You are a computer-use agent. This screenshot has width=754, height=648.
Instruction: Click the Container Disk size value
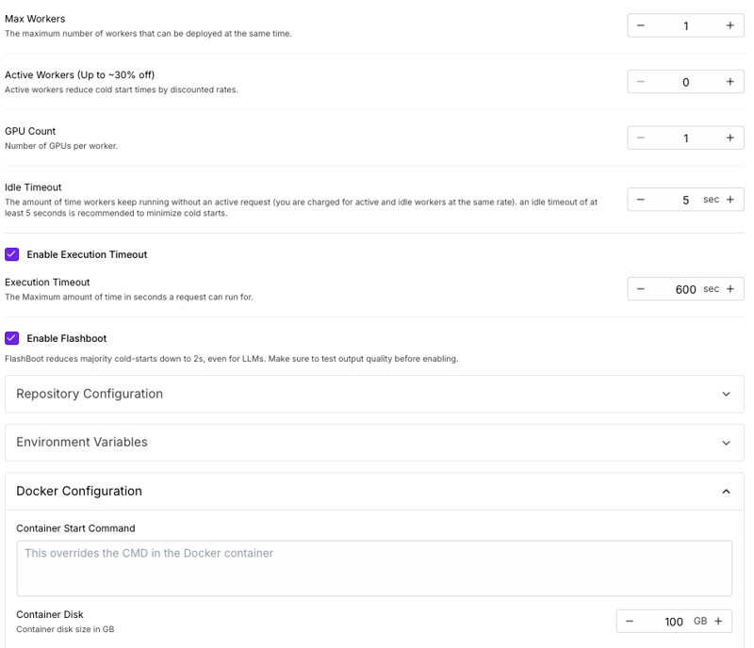[x=673, y=622]
